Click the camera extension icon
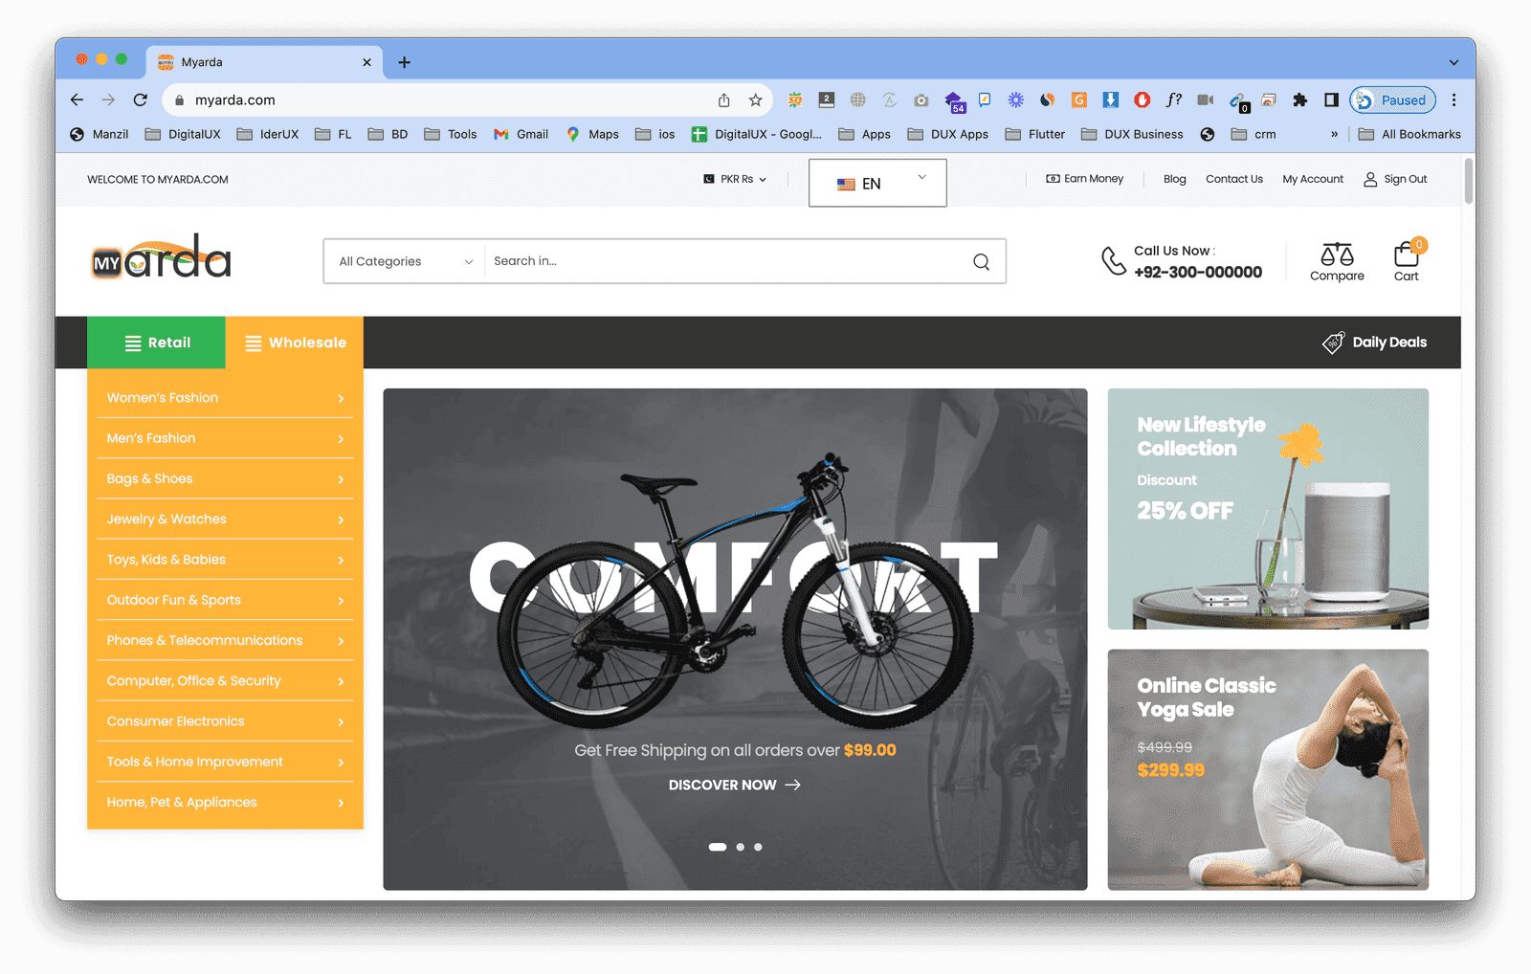This screenshot has height=974, width=1531. (x=921, y=100)
